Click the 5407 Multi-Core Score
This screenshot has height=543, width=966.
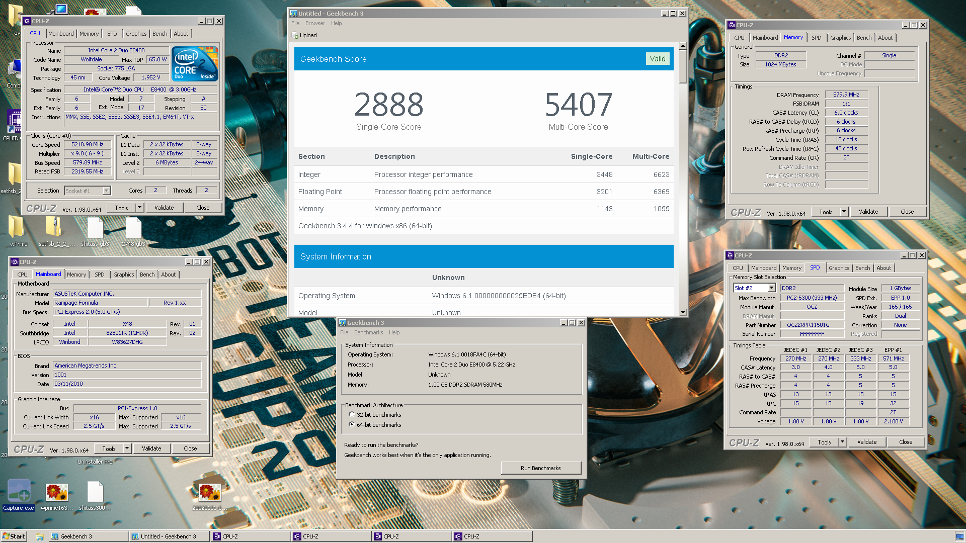[x=579, y=105]
